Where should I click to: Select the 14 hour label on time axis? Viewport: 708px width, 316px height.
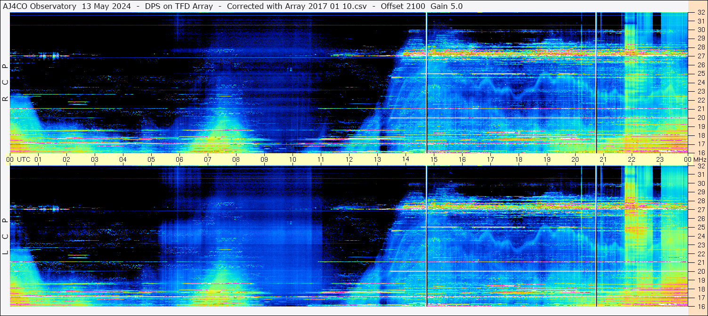(x=406, y=159)
